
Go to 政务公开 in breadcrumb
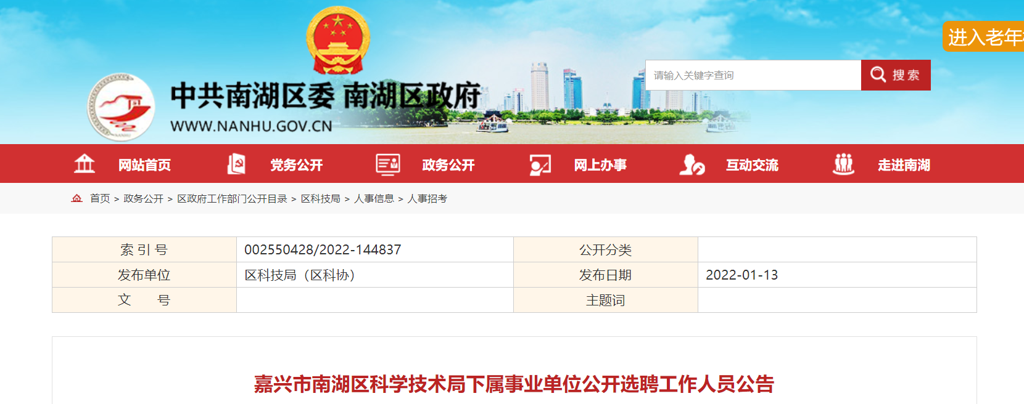(x=143, y=198)
